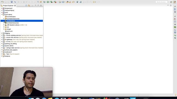The height and width of the screenshot is (99, 177).
Task: Expand the quartz-demo project
Action: point(2,46)
